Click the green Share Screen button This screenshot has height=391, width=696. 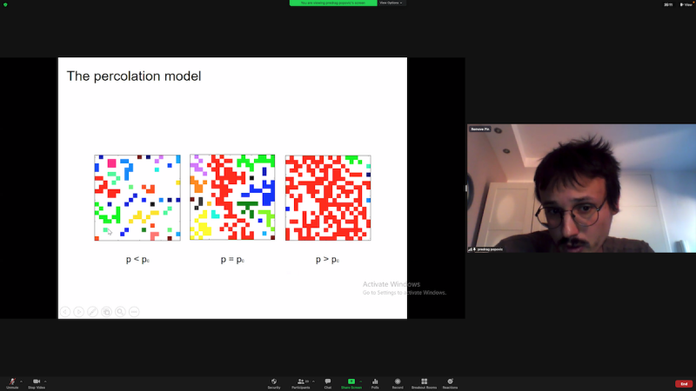[x=351, y=382]
